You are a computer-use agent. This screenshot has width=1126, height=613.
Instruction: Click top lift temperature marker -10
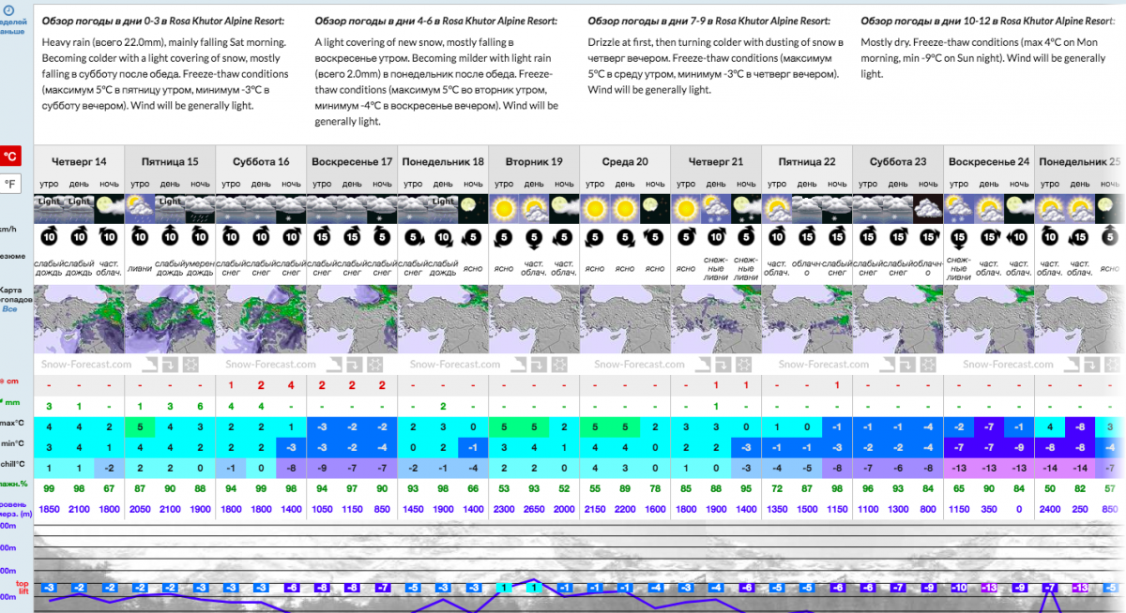click(959, 588)
